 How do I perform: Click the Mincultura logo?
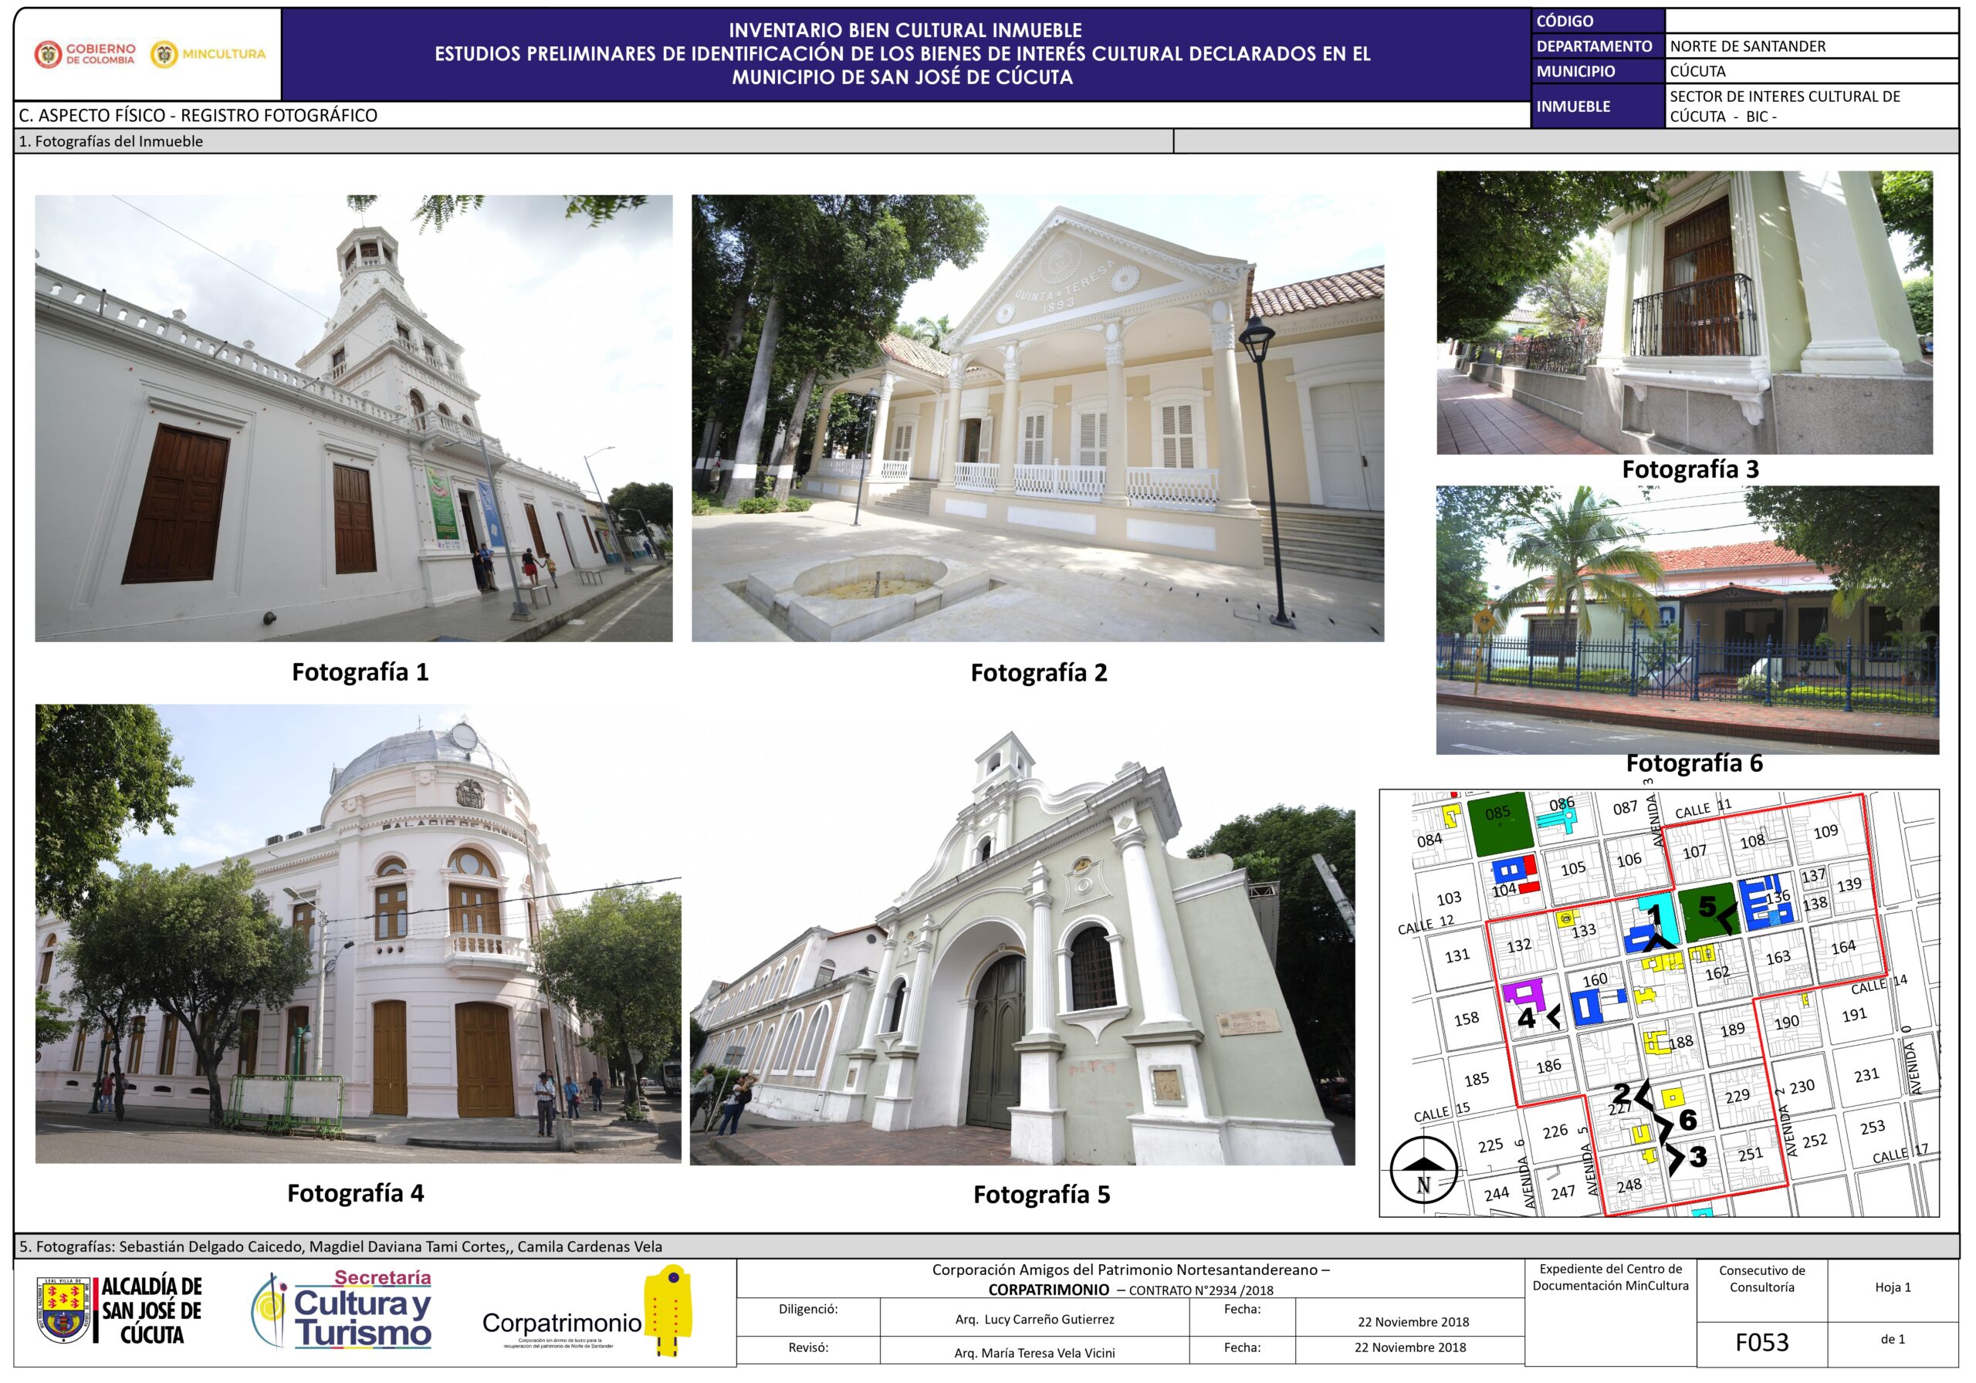tap(208, 54)
